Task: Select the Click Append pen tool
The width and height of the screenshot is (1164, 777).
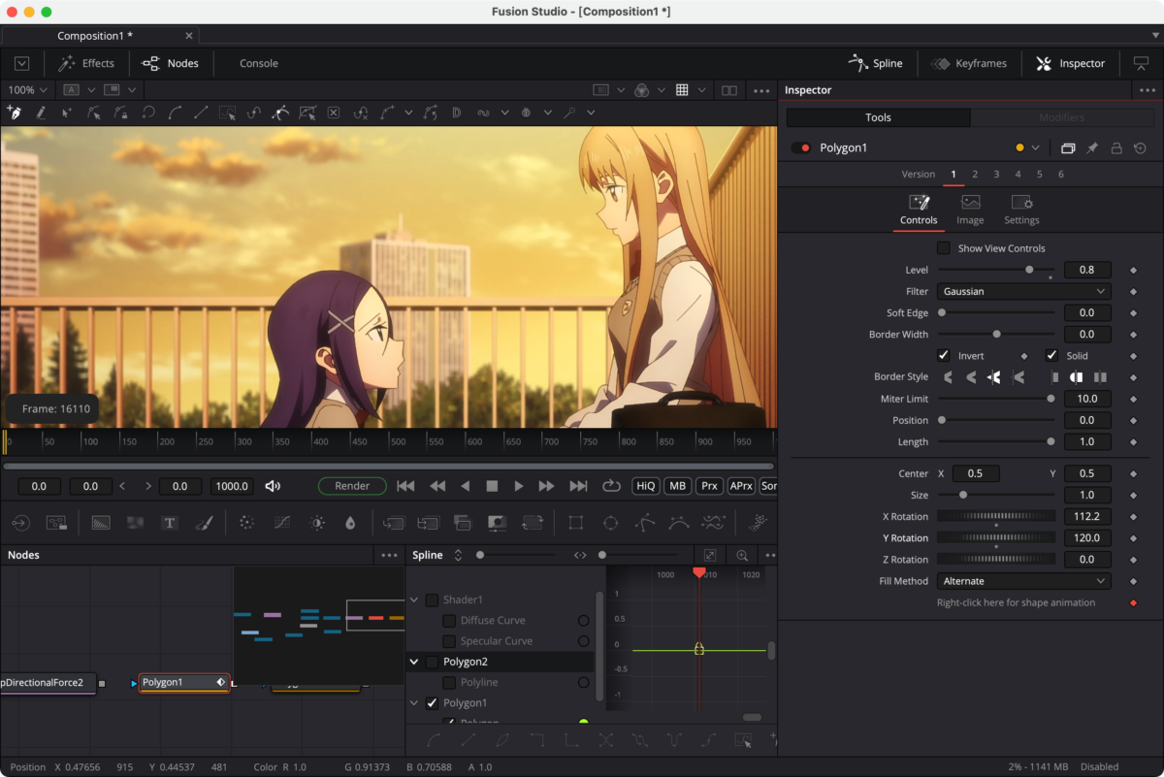Action: 15,113
